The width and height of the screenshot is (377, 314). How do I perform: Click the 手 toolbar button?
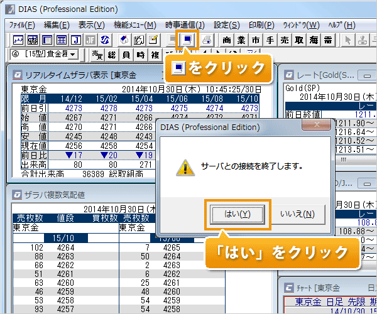(270, 40)
